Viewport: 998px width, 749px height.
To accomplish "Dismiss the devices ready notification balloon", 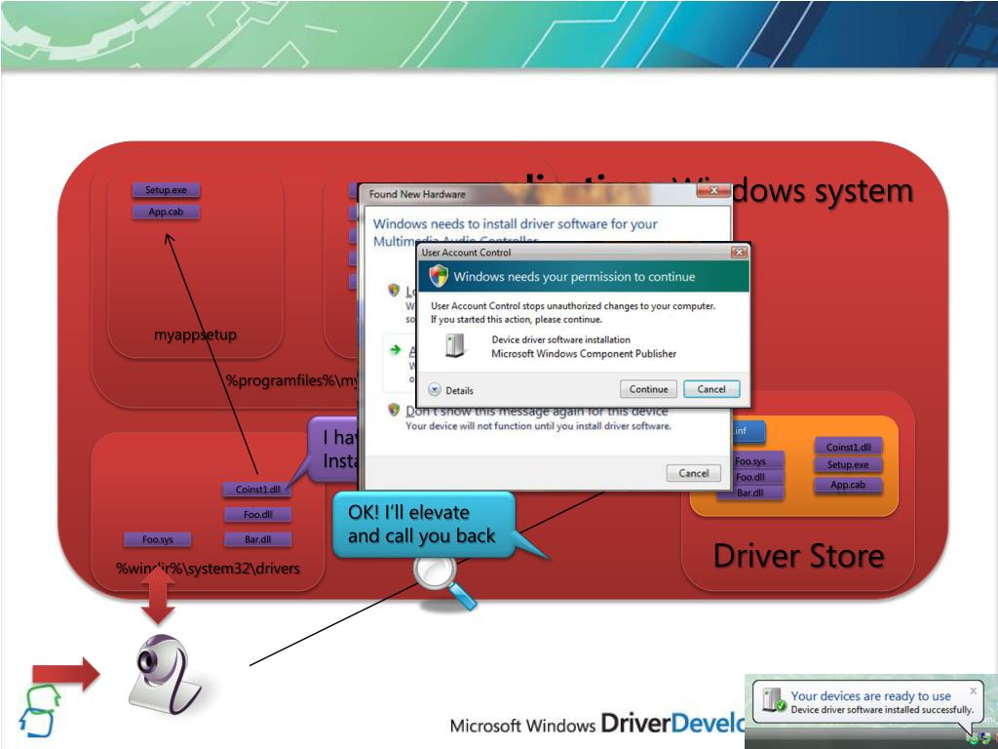I will tap(973, 690).
